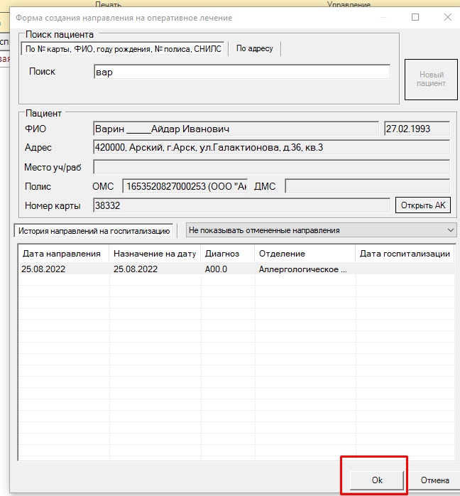Select the По № карты, ФИО search tab
The width and height of the screenshot is (460, 496).
pyautogui.click(x=123, y=48)
